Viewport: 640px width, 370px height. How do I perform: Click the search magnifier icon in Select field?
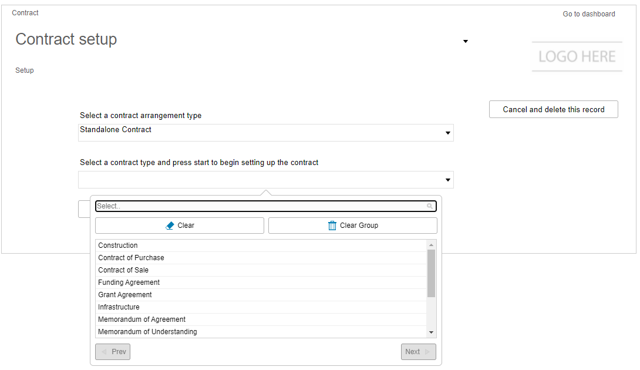pos(429,206)
